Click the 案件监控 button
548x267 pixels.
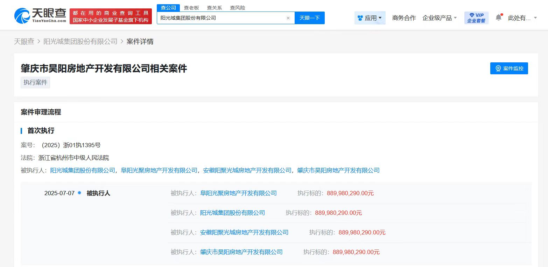click(x=509, y=68)
